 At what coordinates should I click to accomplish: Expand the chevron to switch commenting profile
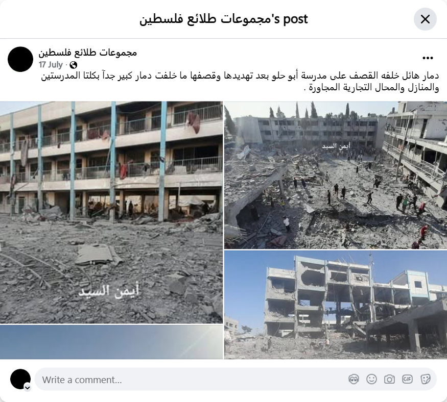28,388
